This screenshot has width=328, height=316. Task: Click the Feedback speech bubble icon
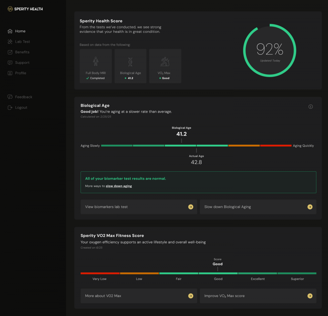point(10,97)
